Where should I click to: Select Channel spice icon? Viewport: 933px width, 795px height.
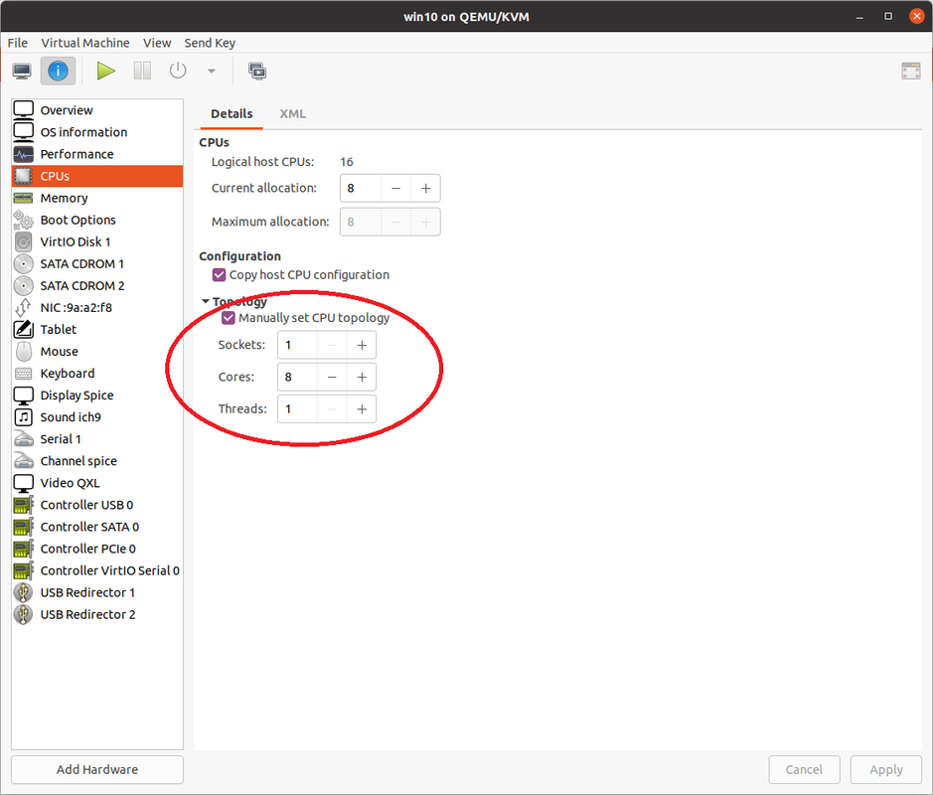tap(23, 461)
